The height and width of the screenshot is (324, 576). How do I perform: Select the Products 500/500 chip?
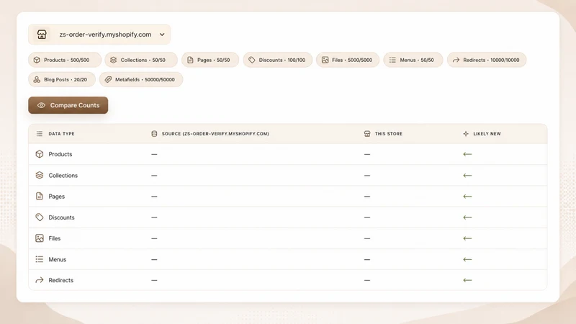click(x=65, y=60)
